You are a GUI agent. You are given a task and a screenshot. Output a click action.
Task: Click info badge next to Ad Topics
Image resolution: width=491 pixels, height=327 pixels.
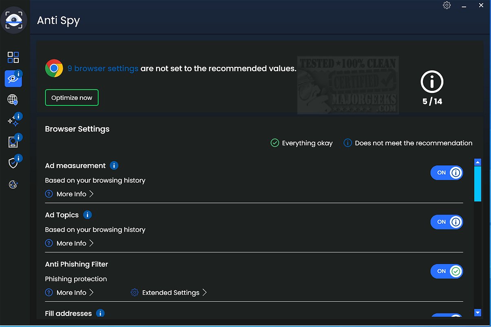coord(87,215)
